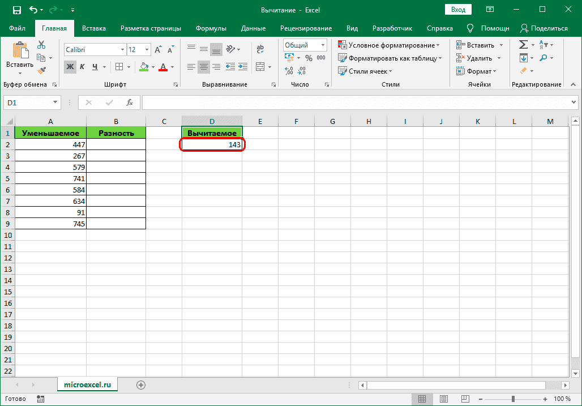The width and height of the screenshot is (582, 406).
Task: Toggle bold formatting (Ж)
Action: 70,67
